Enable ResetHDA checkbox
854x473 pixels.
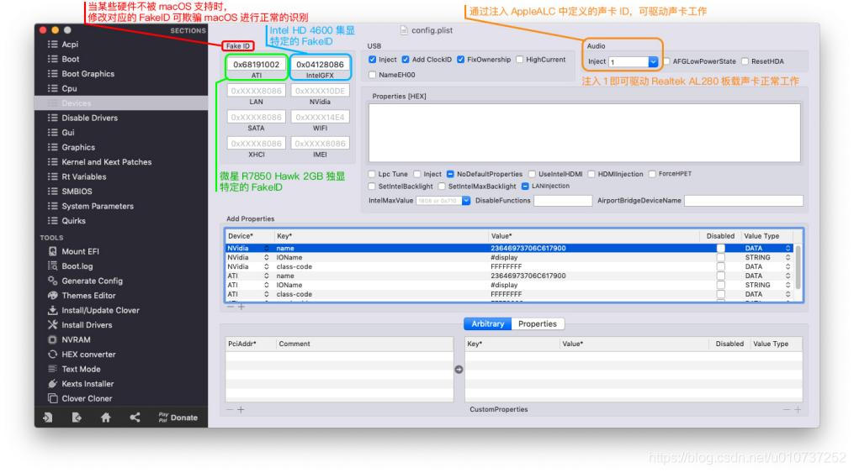point(745,60)
